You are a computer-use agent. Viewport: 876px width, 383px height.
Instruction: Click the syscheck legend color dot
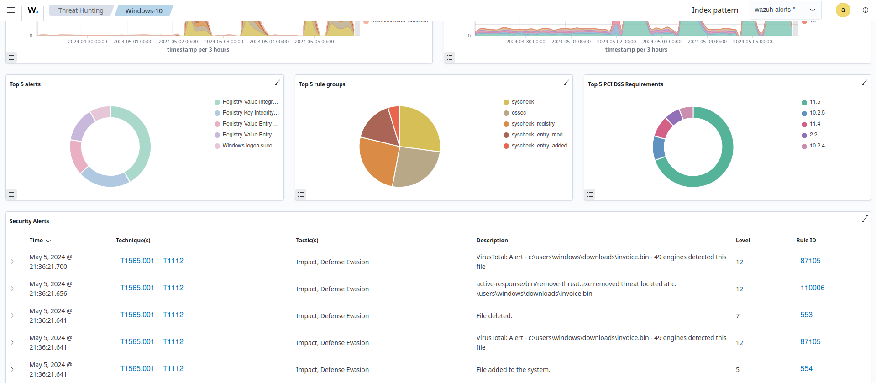coord(506,102)
